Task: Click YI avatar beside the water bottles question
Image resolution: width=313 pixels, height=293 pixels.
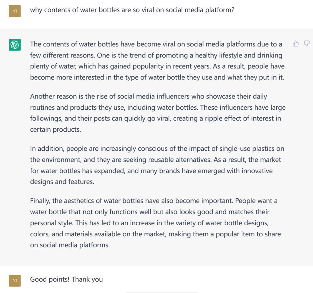Action: point(15,11)
